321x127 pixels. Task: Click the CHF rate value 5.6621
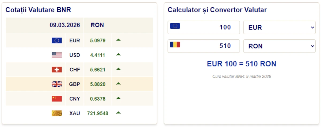pyautogui.click(x=98, y=70)
